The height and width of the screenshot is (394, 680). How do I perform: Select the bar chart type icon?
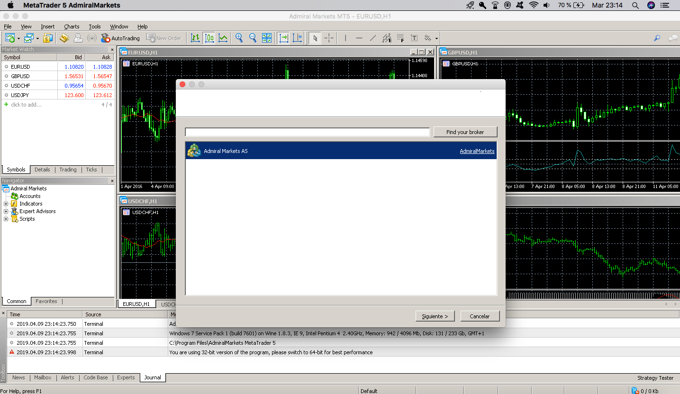tap(195, 38)
